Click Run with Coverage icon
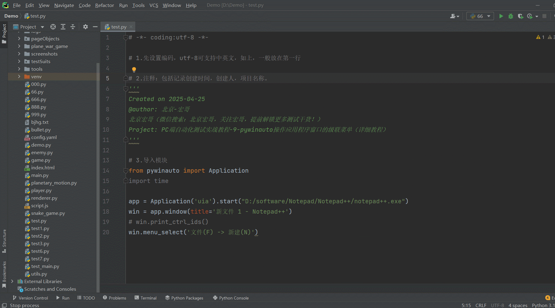The image size is (555, 308). [520, 16]
